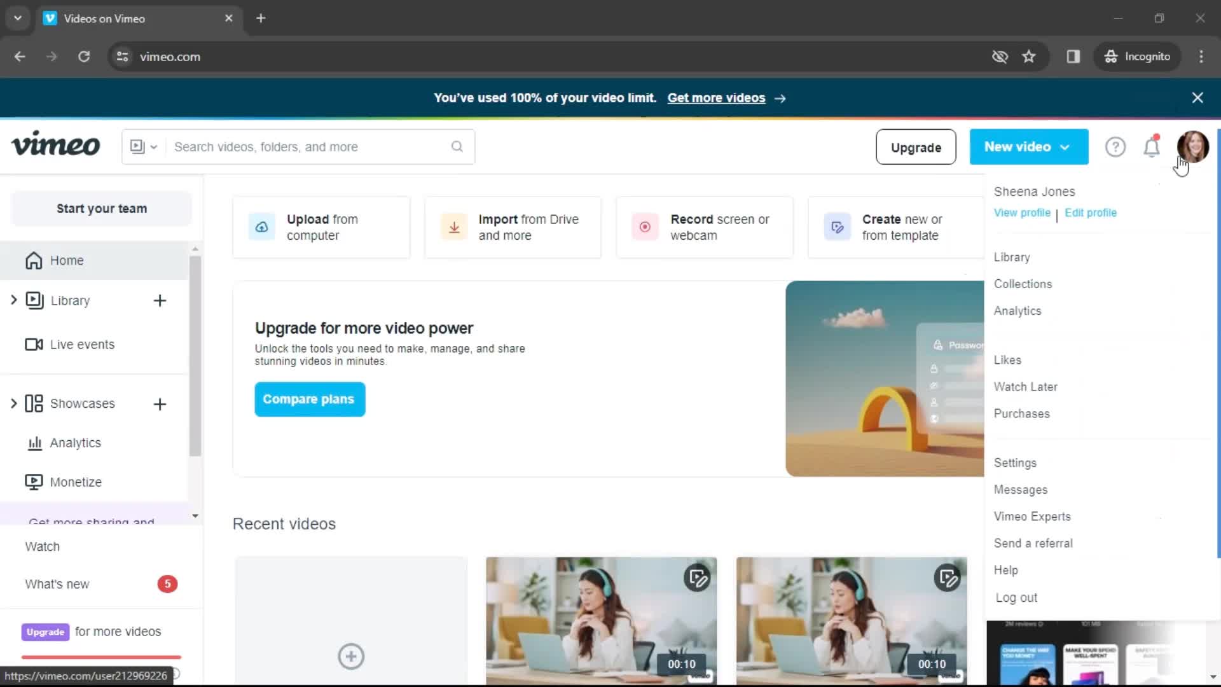This screenshot has width=1221, height=687.
Task: Click the Edit profile link
Action: coord(1090,213)
